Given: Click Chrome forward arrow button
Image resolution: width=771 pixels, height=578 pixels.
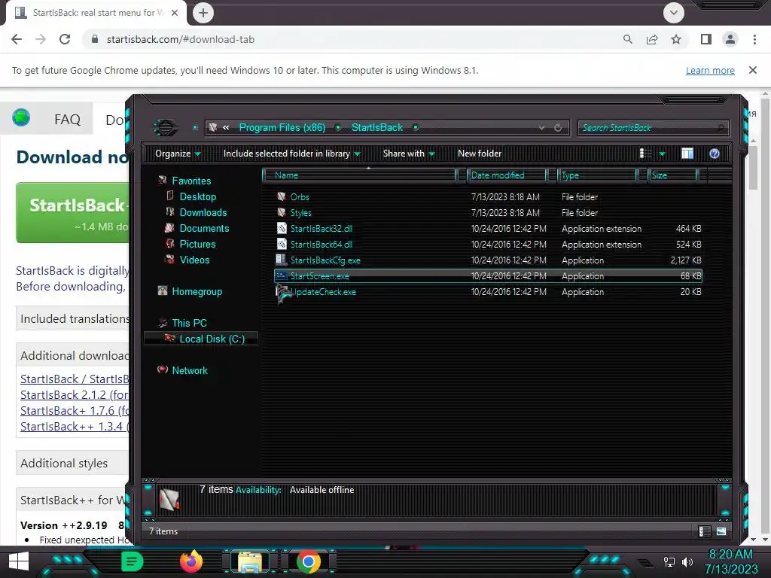Looking at the screenshot, I should [x=41, y=39].
